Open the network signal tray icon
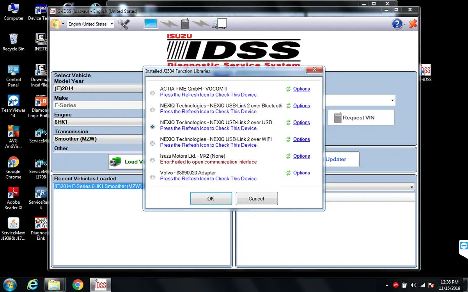Screen dimensions: 468x292 point(422,285)
